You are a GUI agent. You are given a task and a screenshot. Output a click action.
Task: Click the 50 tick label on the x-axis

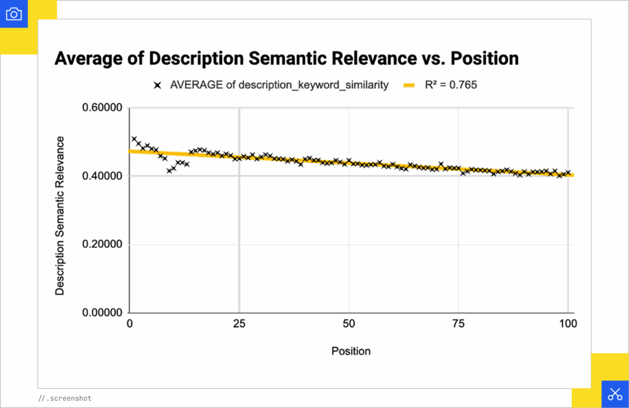[349, 323]
